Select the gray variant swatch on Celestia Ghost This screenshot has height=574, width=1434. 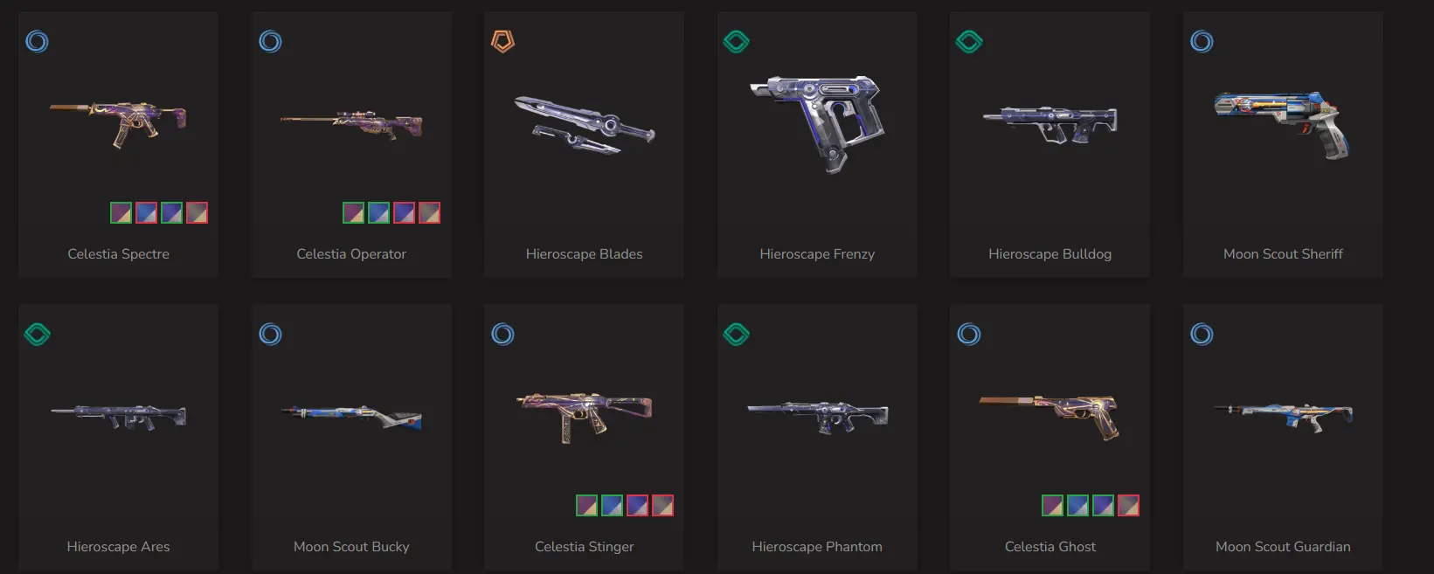coord(1128,506)
